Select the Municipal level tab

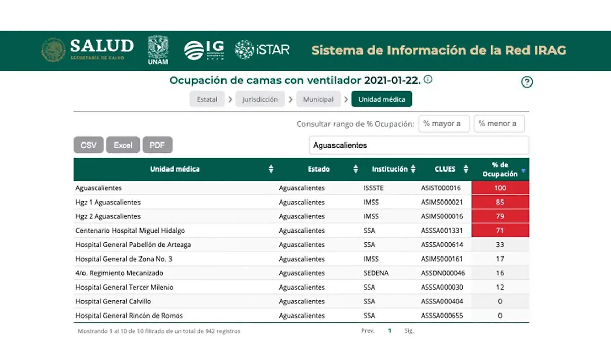click(x=318, y=99)
